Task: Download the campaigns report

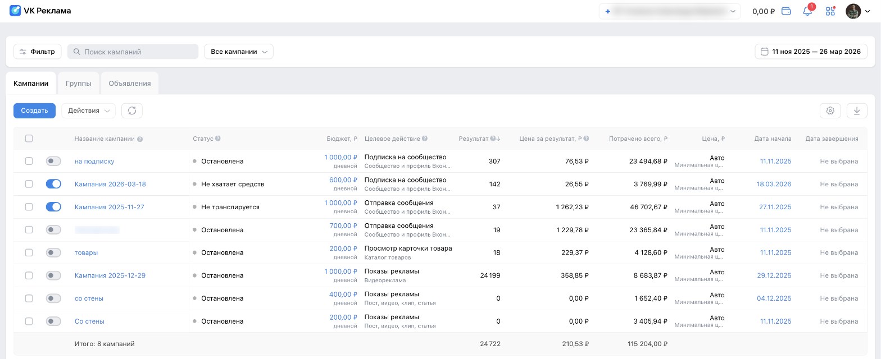Action: click(x=857, y=111)
